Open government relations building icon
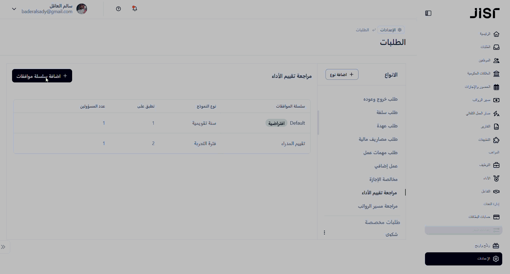 (x=496, y=74)
